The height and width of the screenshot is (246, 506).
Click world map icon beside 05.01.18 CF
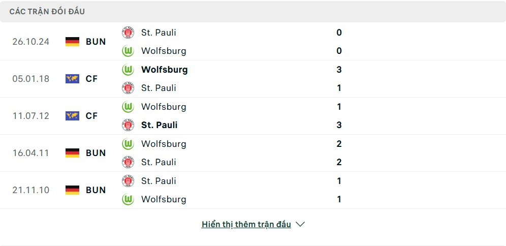(x=73, y=79)
